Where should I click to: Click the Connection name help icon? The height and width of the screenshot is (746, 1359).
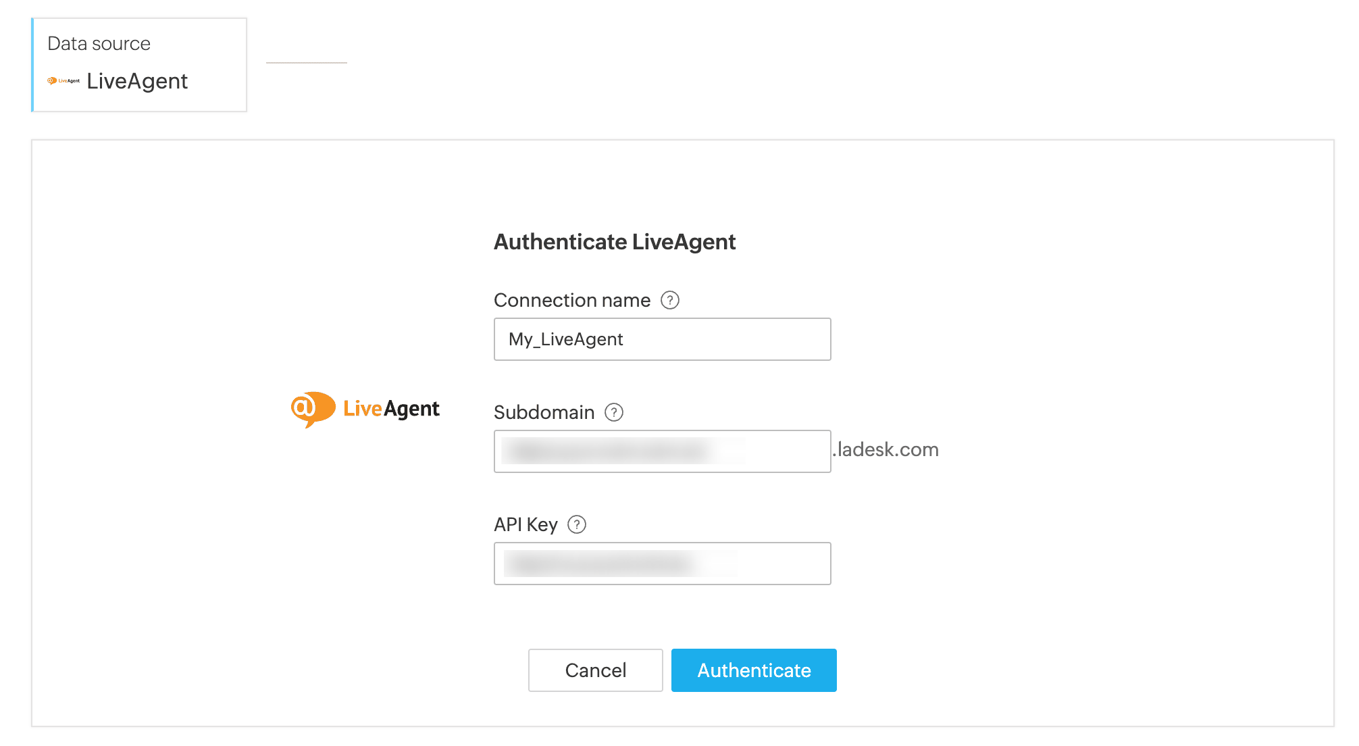[669, 300]
